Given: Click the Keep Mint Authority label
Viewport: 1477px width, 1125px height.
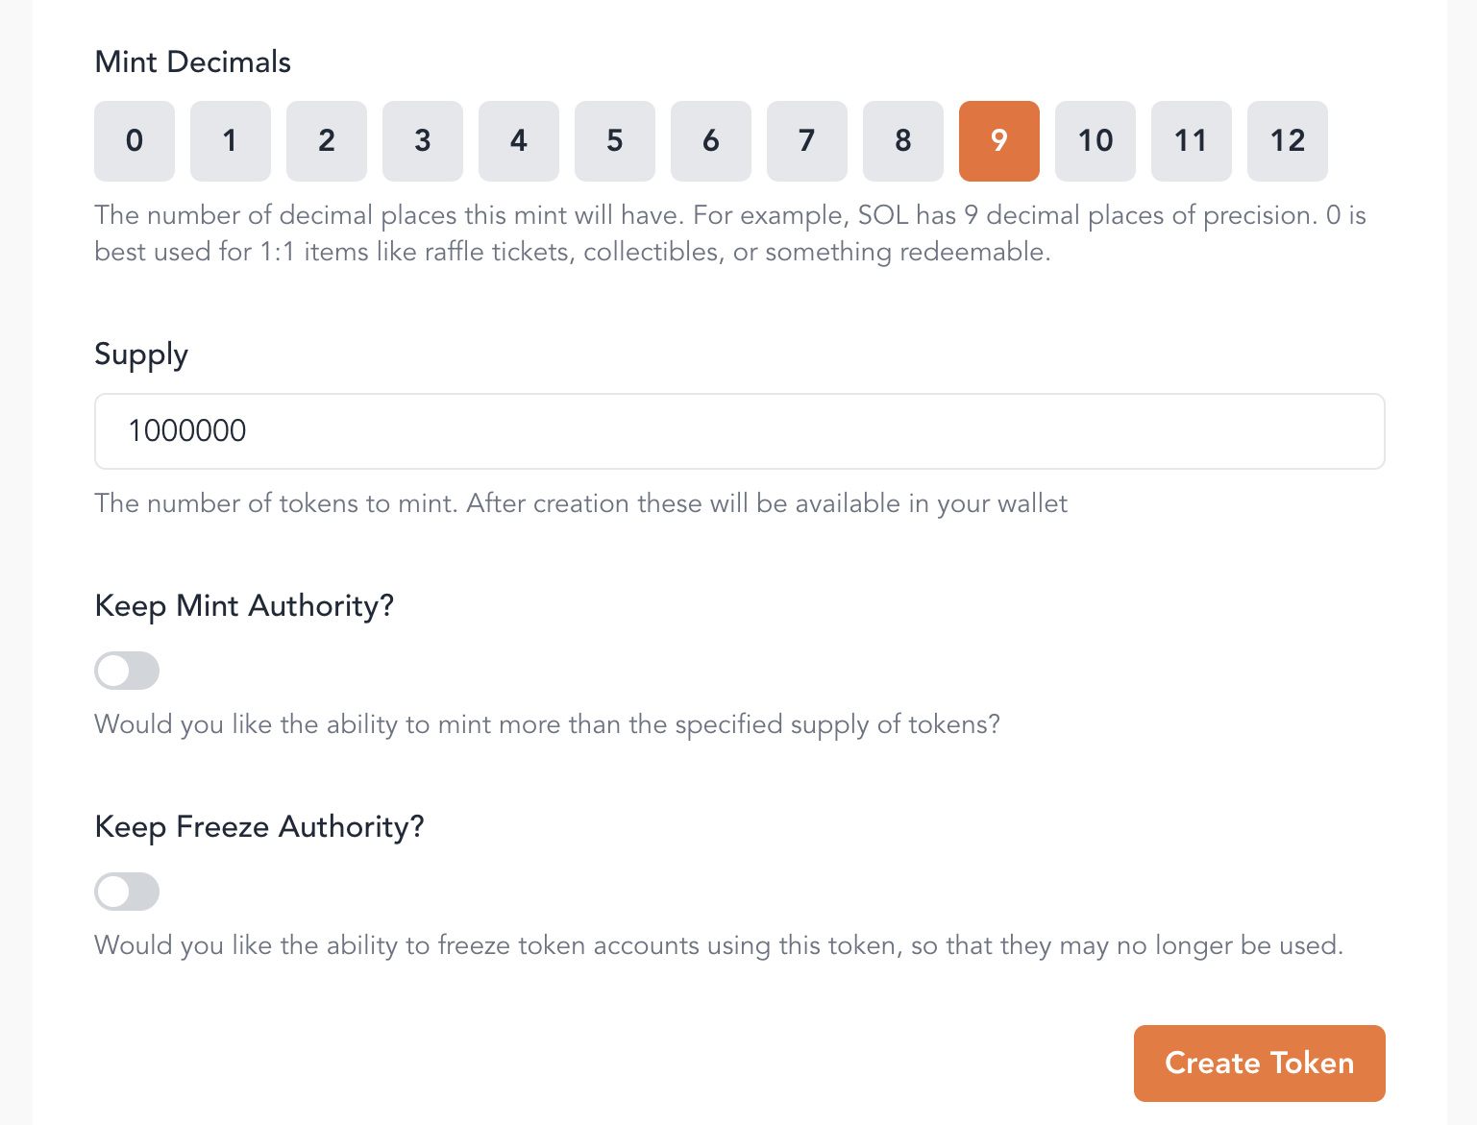Looking at the screenshot, I should 244,606.
